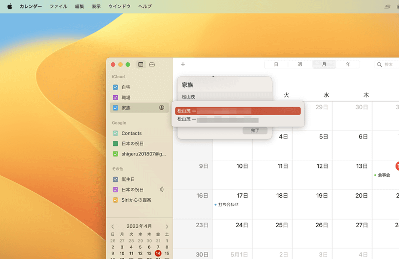The image size is (399, 259).
Task: Click the 家族 popover title
Action: [x=188, y=85]
